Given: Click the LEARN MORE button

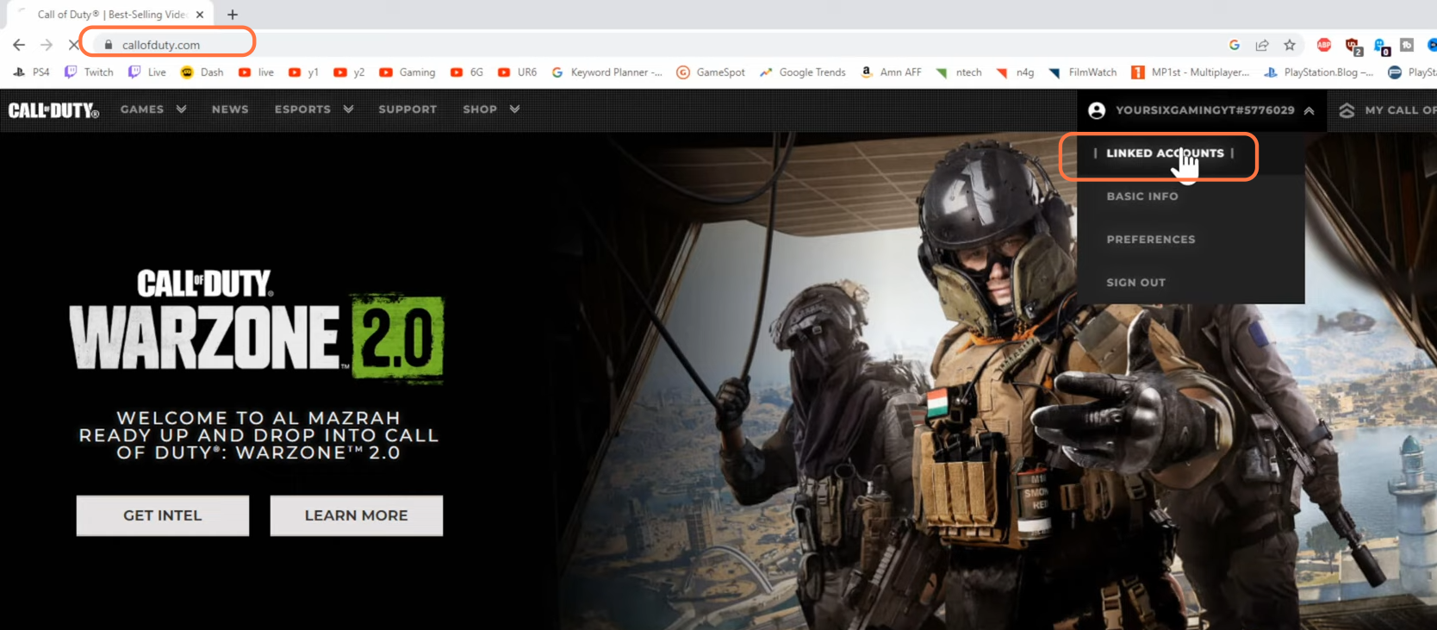Looking at the screenshot, I should (x=357, y=515).
